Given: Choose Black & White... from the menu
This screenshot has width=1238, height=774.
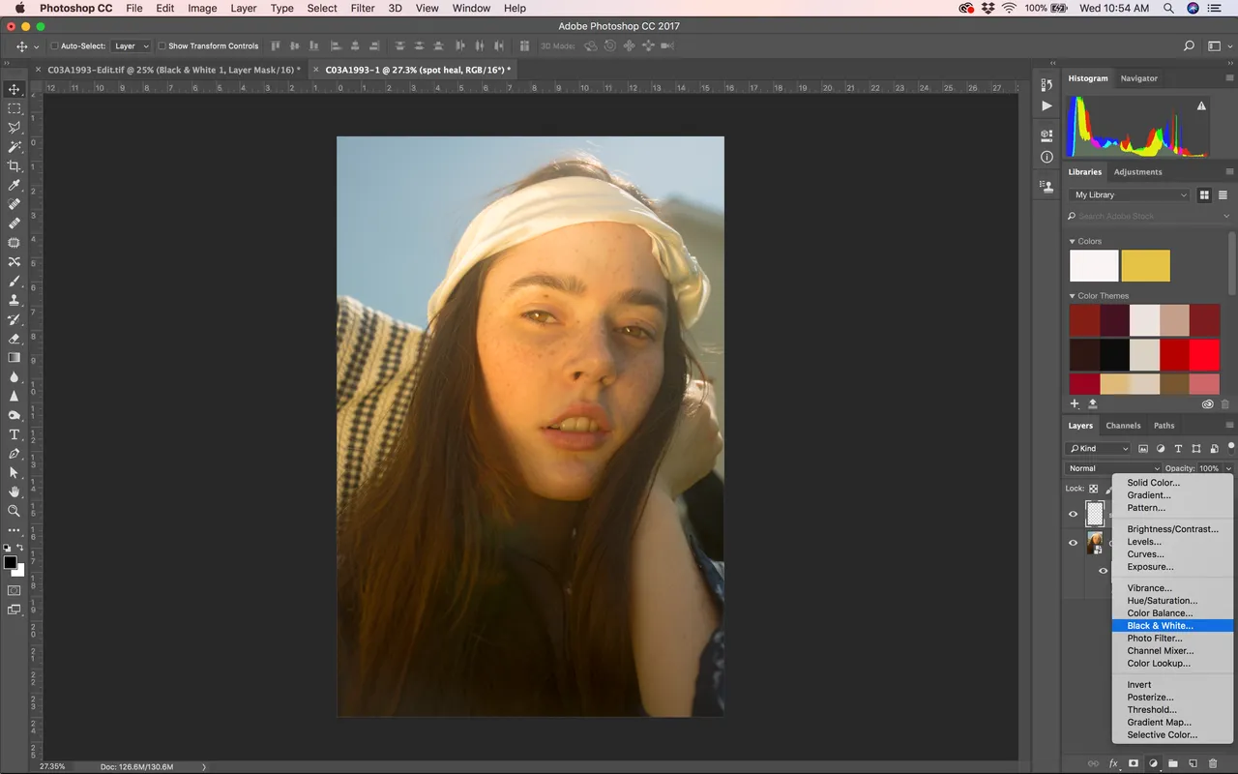Looking at the screenshot, I should [1172, 626].
